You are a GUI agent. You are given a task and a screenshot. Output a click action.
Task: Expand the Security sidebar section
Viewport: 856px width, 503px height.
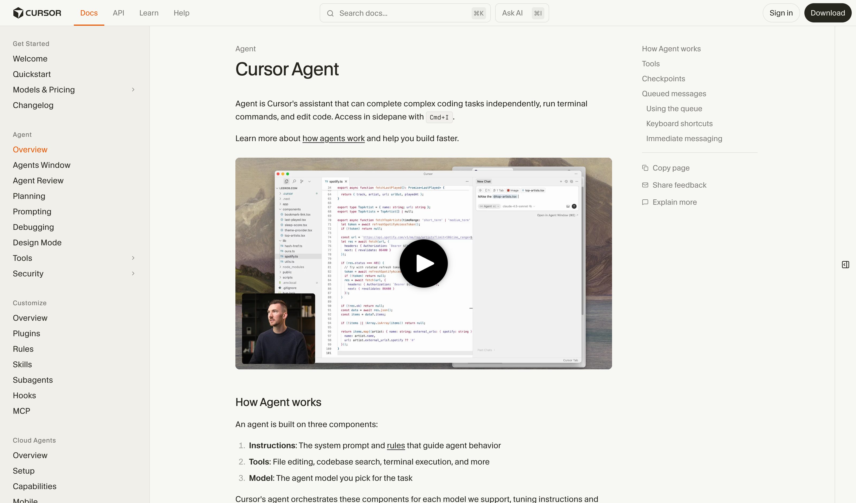point(133,274)
